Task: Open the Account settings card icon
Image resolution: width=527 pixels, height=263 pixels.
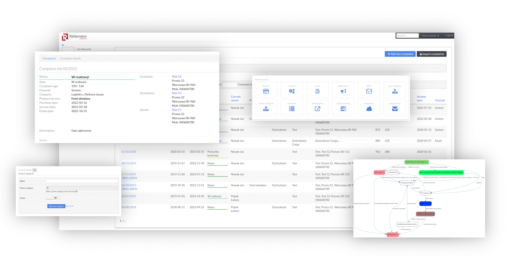Action: coord(266,91)
